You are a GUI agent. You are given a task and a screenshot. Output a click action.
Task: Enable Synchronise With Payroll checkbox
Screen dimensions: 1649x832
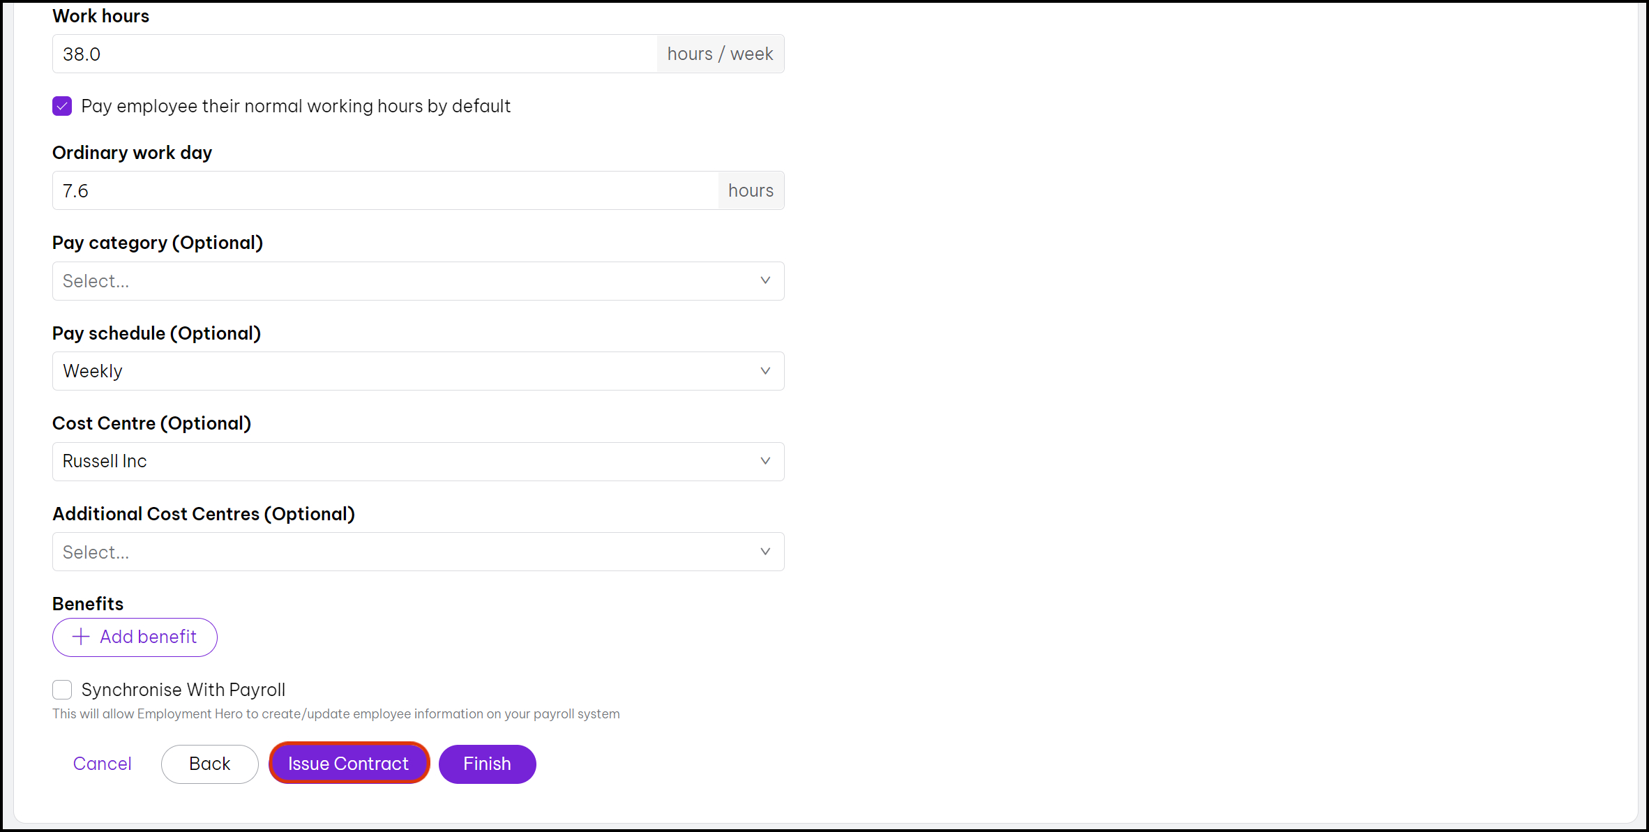62,690
